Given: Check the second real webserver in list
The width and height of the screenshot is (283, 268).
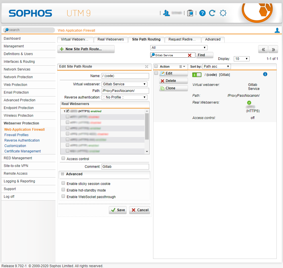Looking at the screenshot, I should [68, 117].
